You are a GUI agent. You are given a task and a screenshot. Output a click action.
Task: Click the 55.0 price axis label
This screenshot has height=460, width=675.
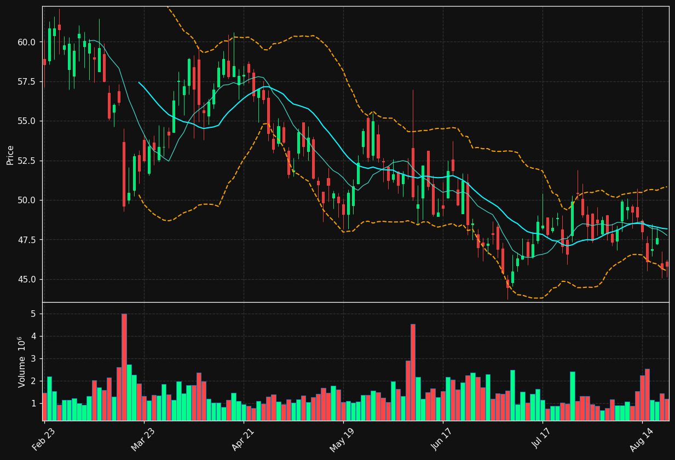(27, 121)
